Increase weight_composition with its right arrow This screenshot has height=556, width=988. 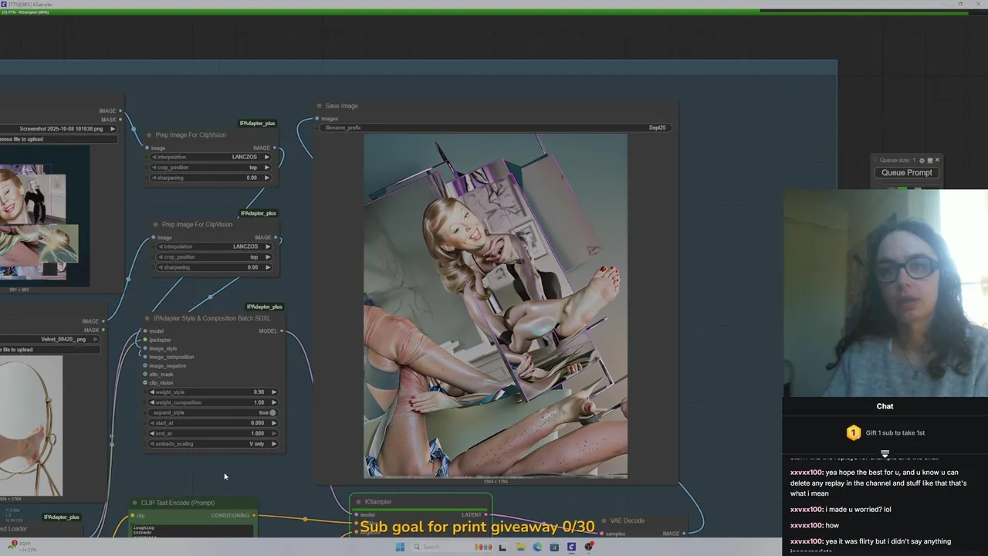point(273,402)
